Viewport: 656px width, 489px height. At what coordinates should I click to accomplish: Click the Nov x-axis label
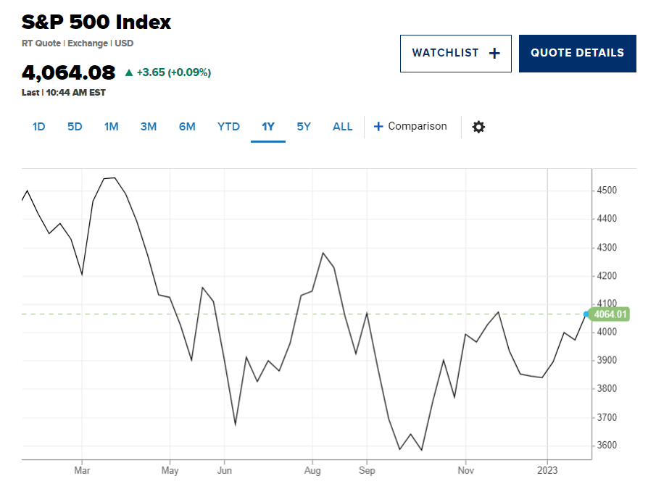(x=465, y=470)
